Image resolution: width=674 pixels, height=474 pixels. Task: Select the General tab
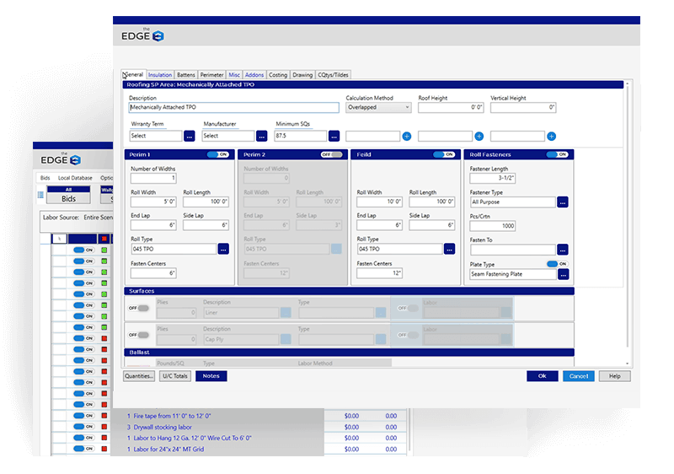(x=134, y=74)
